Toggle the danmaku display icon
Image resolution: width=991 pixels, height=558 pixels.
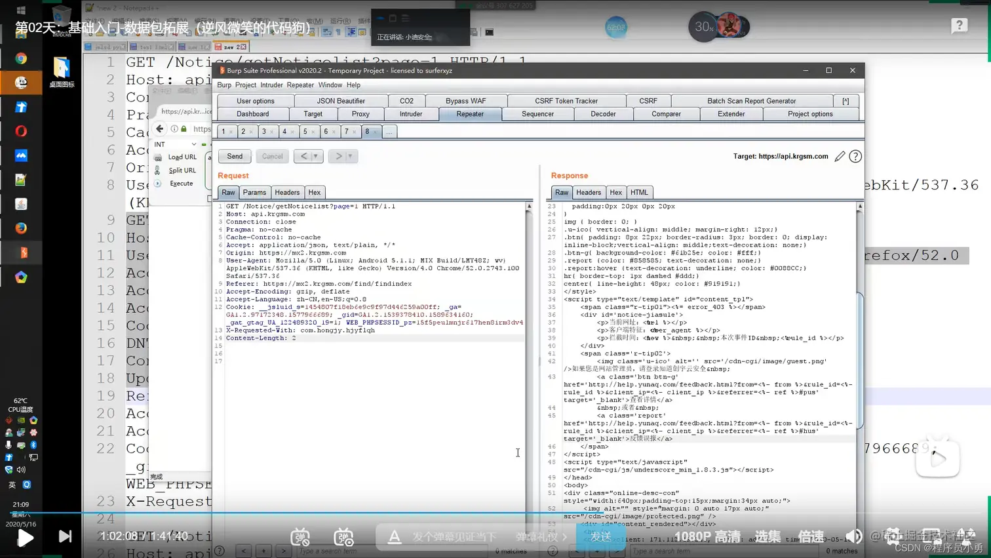tap(300, 536)
